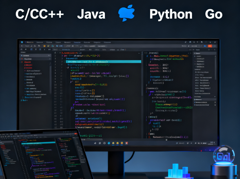The image size is (240, 179).
Task: Open the Windows logo in the IDE title bar
Action: click(x=22, y=42)
